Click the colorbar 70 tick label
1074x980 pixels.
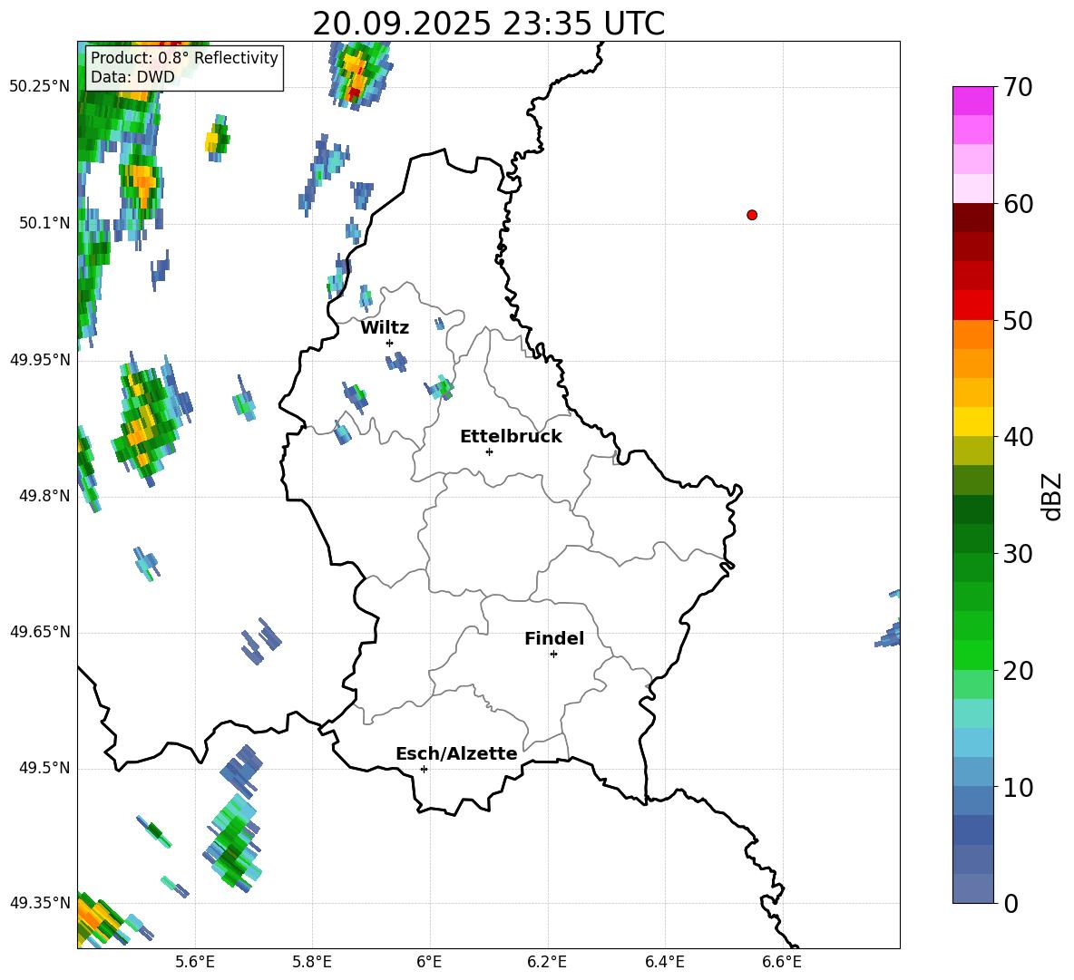tap(1018, 87)
